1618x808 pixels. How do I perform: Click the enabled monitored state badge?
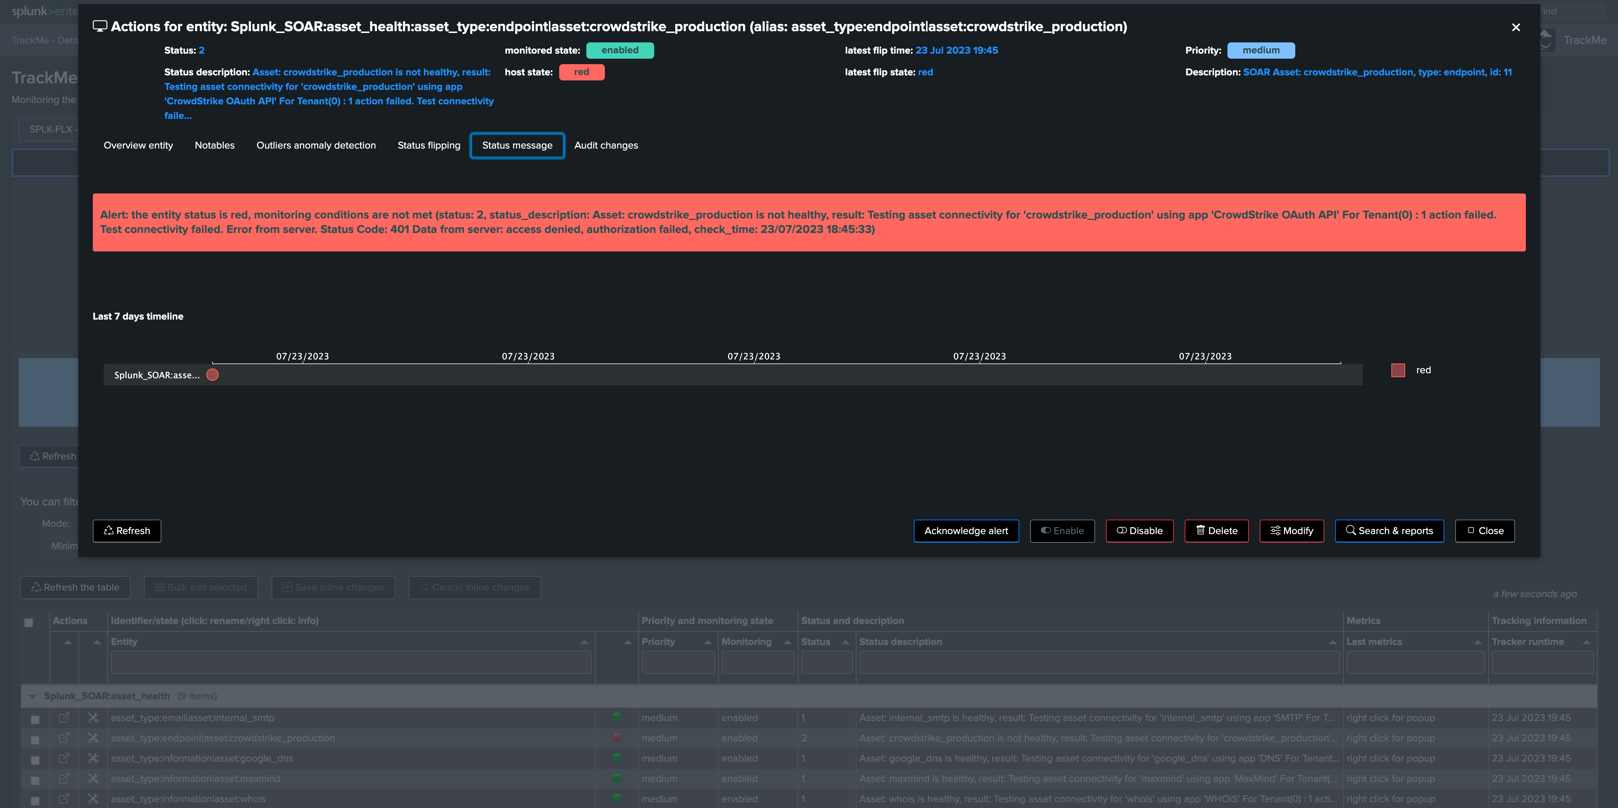(x=620, y=50)
